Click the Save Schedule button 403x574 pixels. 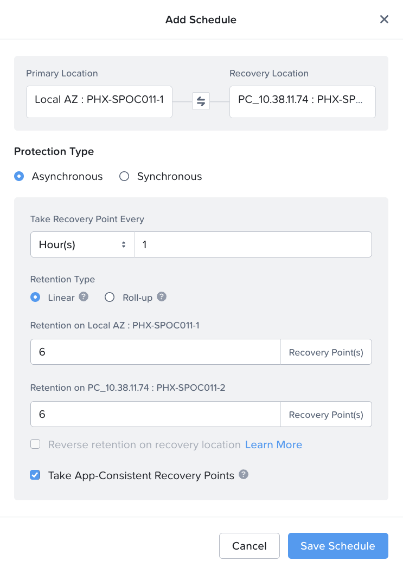[x=337, y=546]
